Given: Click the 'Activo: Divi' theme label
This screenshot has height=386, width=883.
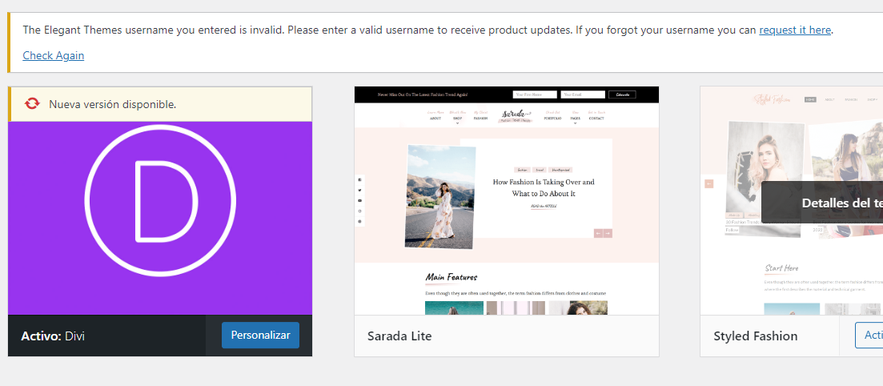Looking at the screenshot, I should [53, 336].
